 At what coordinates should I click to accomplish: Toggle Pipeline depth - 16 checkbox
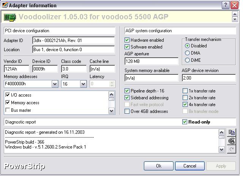pos(127,91)
